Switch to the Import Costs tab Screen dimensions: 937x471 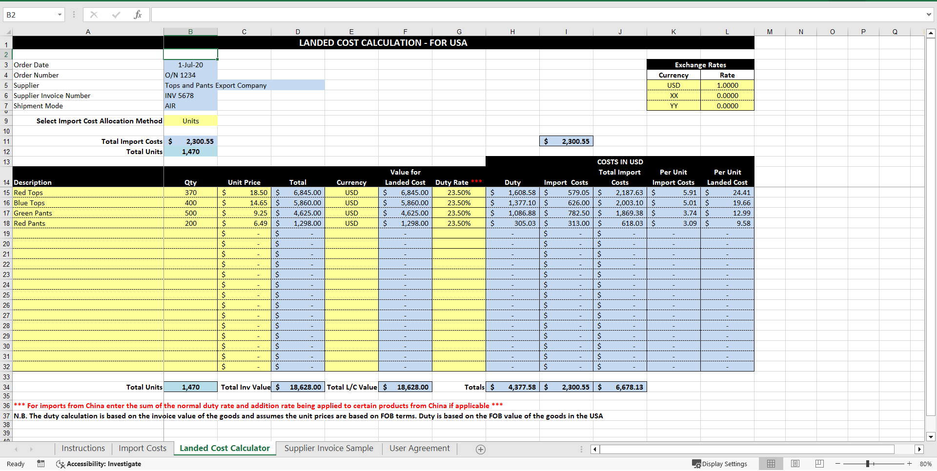(x=142, y=448)
